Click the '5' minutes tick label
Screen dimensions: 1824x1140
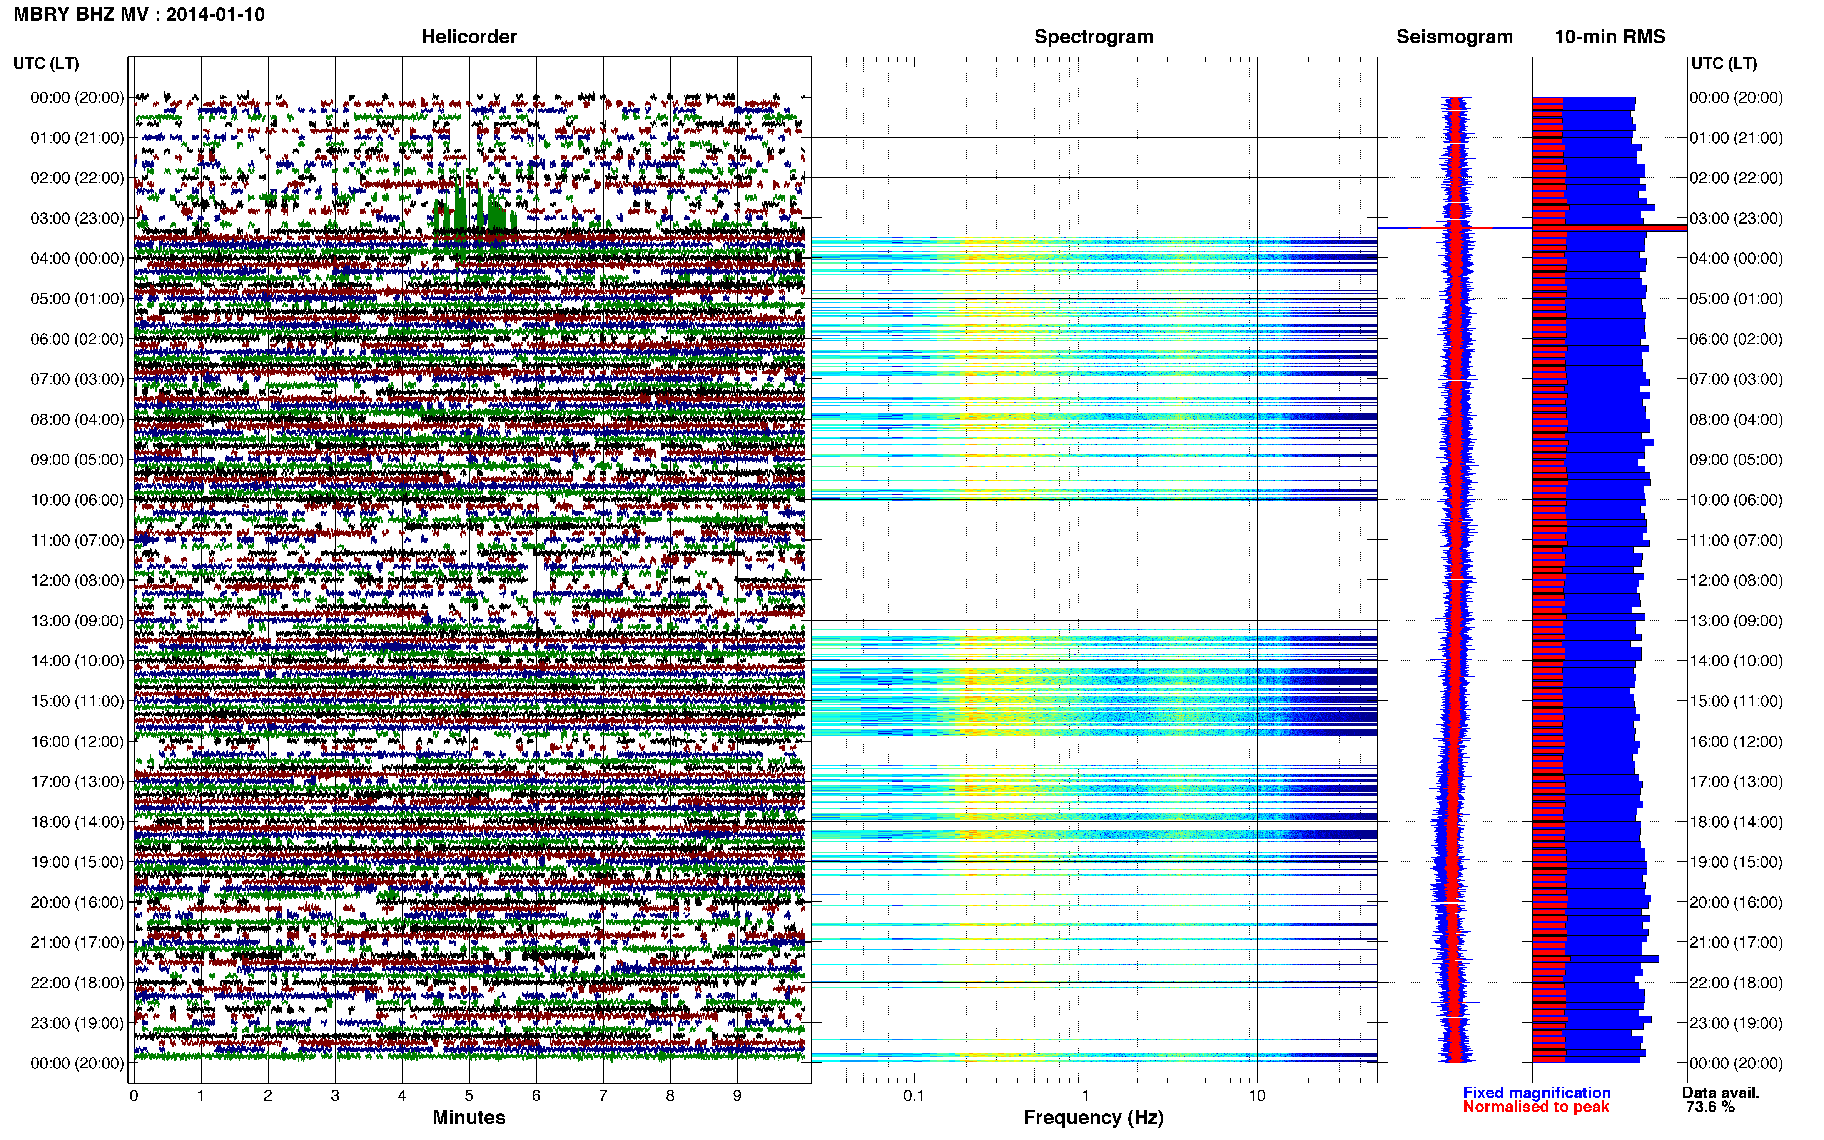[469, 1095]
